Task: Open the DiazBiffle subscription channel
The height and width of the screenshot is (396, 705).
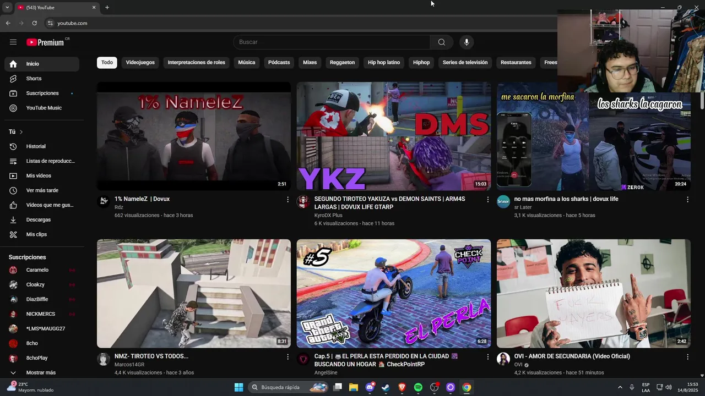Action: [x=42, y=299]
